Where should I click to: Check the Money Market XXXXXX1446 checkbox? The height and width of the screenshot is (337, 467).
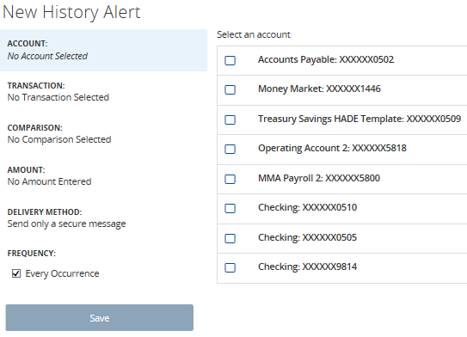[x=230, y=89]
